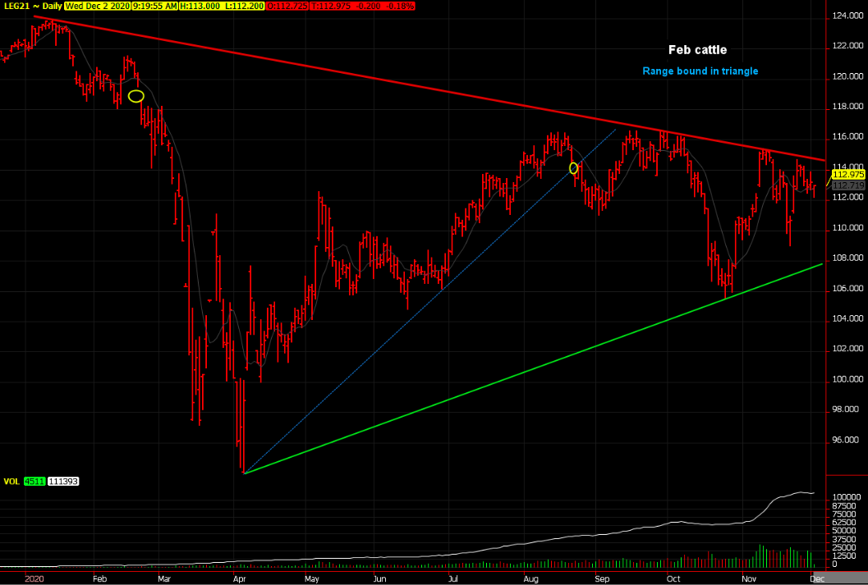Image resolution: width=868 pixels, height=585 pixels.
Task: Click the T:112.975 last trade box
Action: click(x=330, y=6)
